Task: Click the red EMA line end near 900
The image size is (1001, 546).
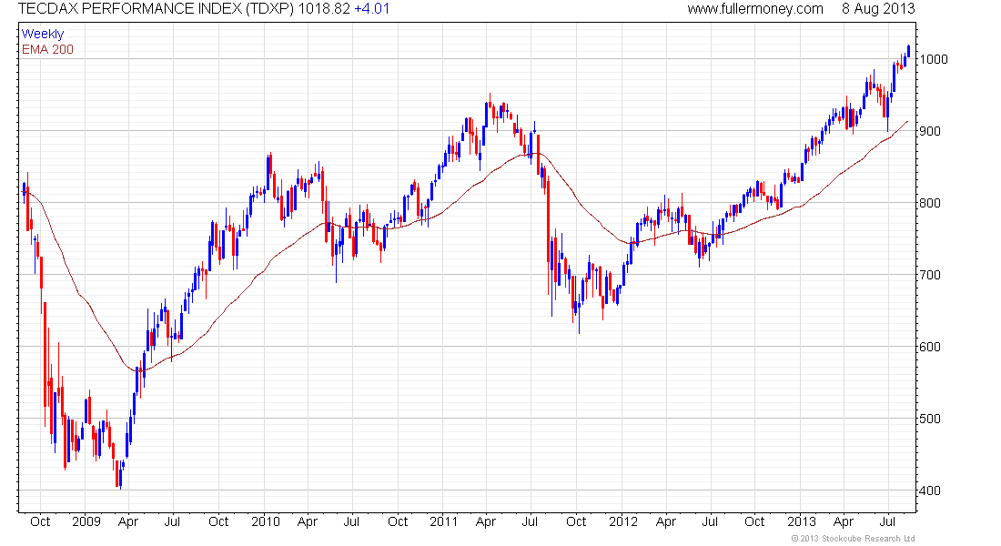Action: pyautogui.click(x=906, y=122)
